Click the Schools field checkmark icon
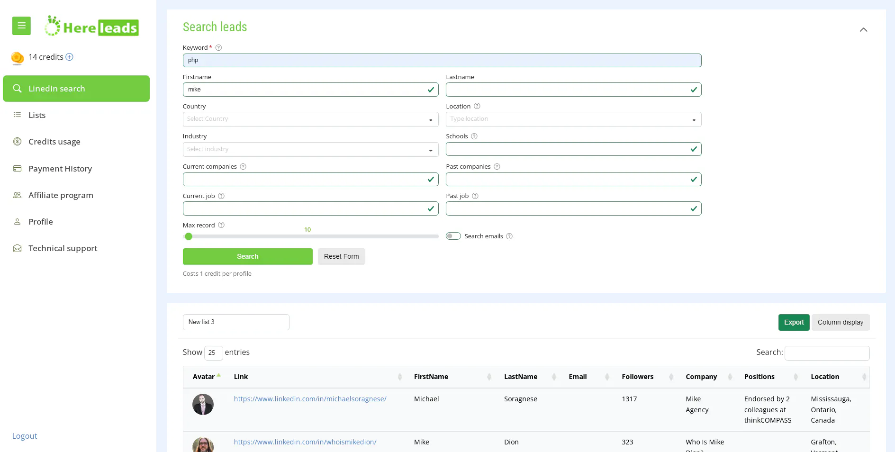This screenshot has width=895, height=452. 694,149
